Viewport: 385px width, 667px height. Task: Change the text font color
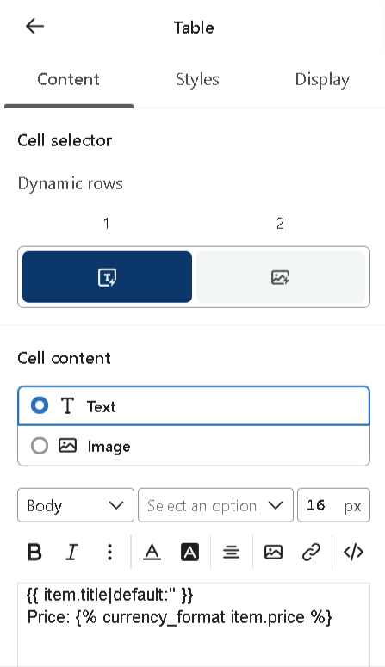152,553
